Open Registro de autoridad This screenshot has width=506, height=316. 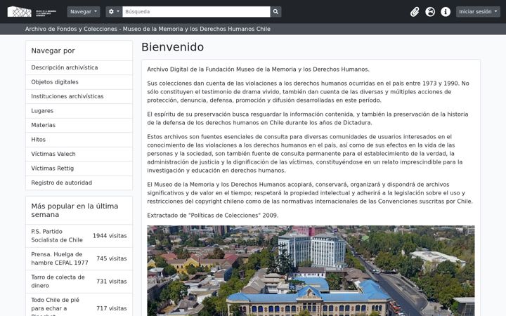79,183
